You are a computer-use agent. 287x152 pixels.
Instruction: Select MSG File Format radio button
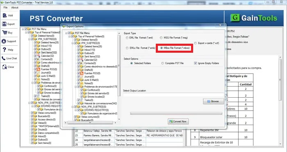tap(161, 38)
